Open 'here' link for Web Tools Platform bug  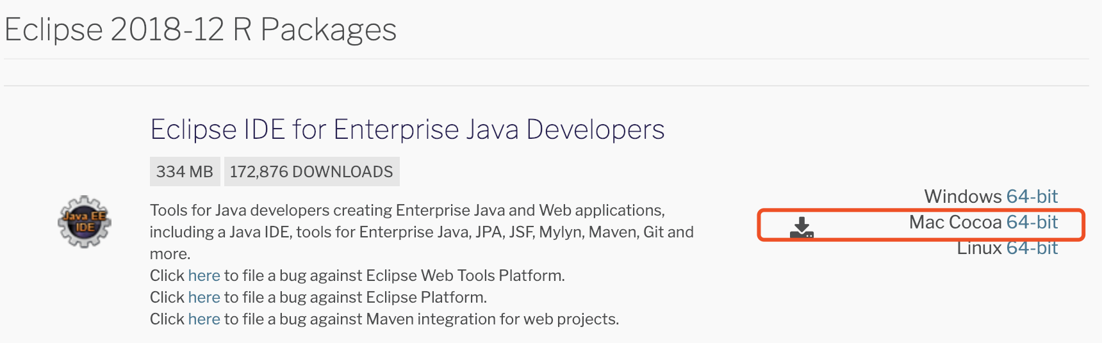[204, 276]
